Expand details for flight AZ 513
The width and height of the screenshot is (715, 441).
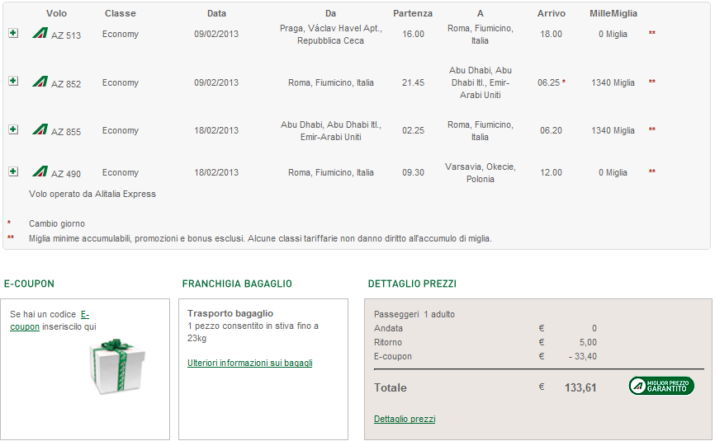coord(13,33)
